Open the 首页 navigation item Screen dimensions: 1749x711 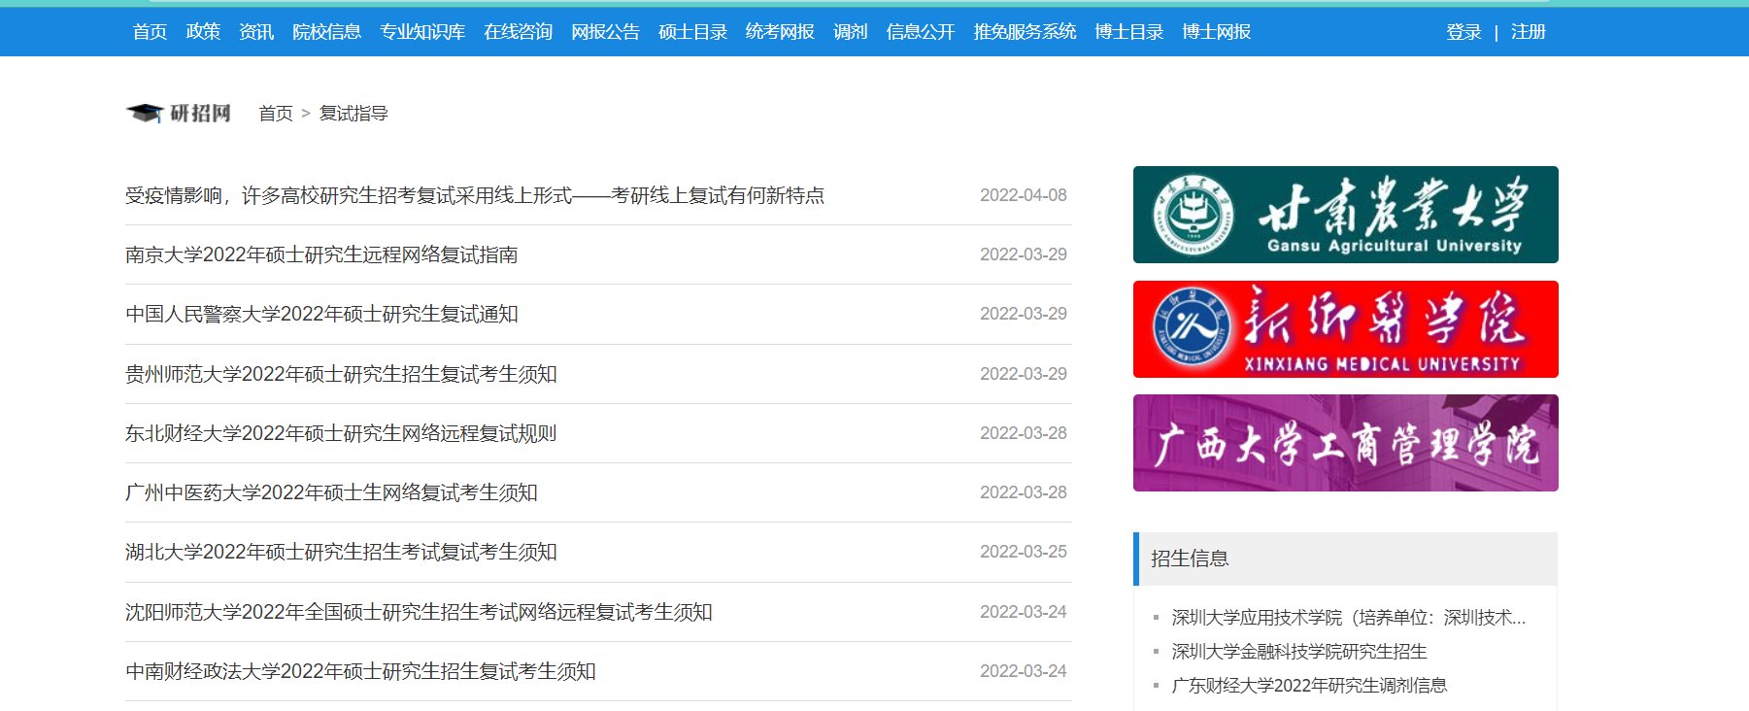pyautogui.click(x=151, y=32)
